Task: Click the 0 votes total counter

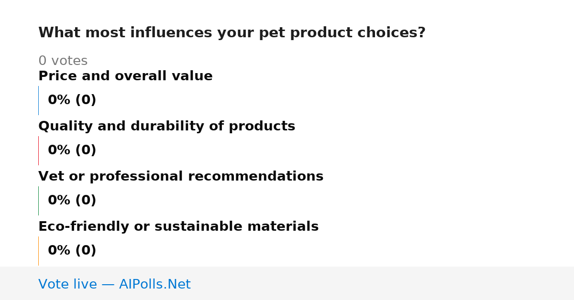Action: coord(63,61)
